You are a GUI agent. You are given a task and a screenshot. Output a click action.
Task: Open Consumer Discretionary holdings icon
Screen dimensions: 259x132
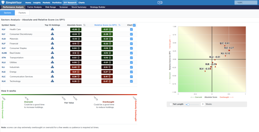pos(52,34)
